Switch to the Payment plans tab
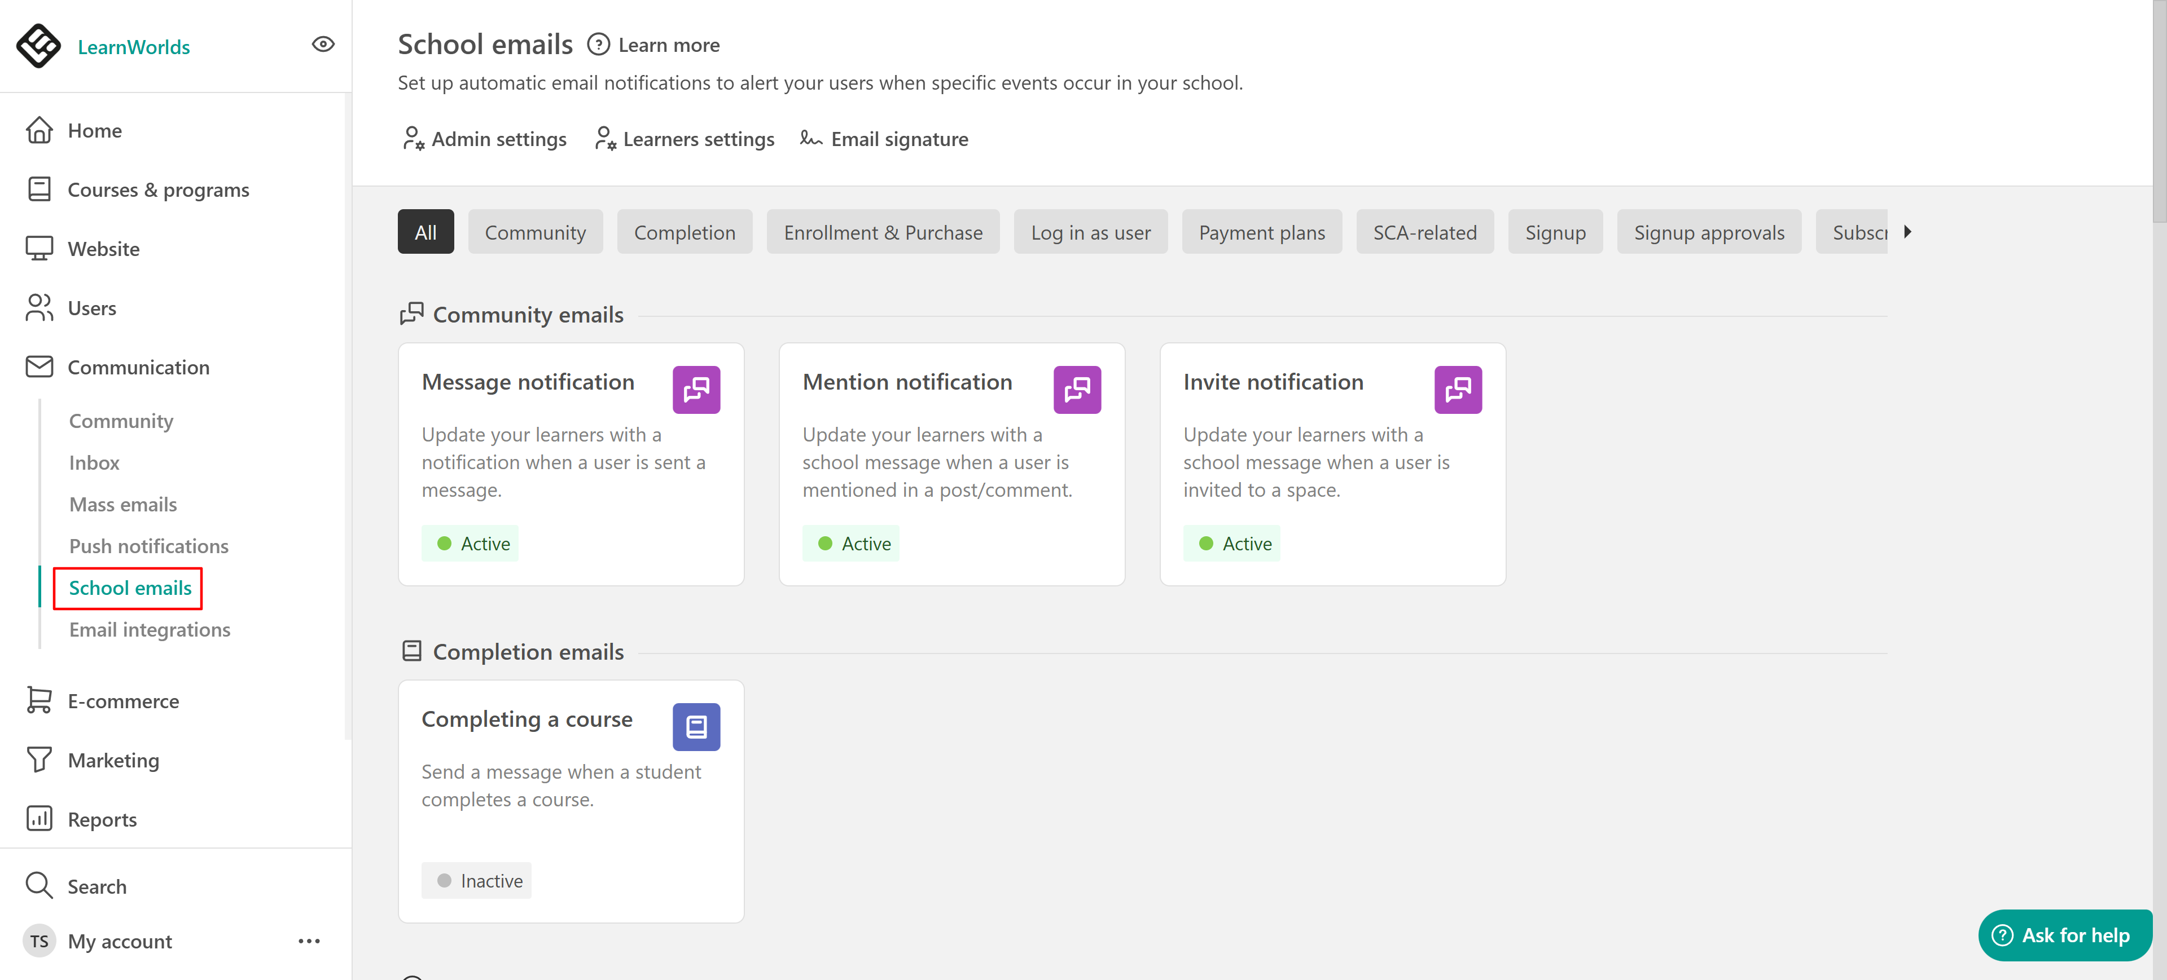The image size is (2167, 980). pos(1261,232)
